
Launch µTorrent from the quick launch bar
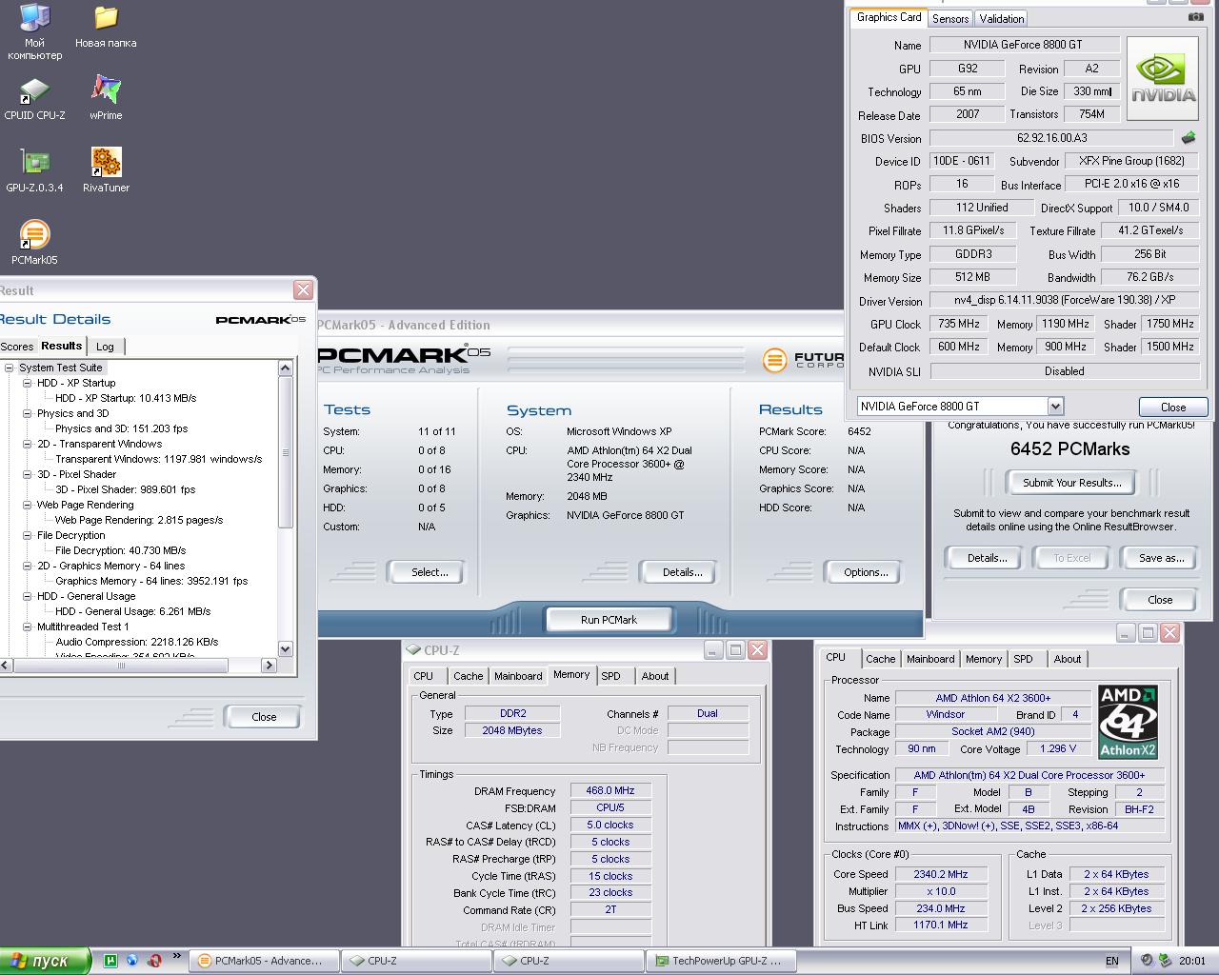pyautogui.click(x=110, y=961)
